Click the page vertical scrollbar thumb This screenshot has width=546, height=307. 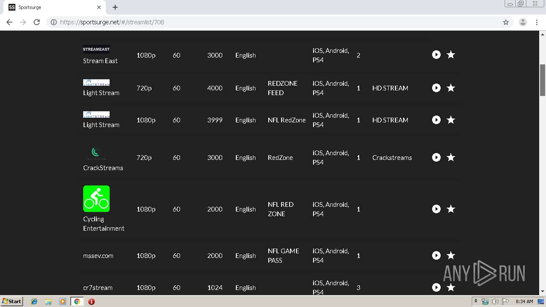pyautogui.click(x=543, y=80)
